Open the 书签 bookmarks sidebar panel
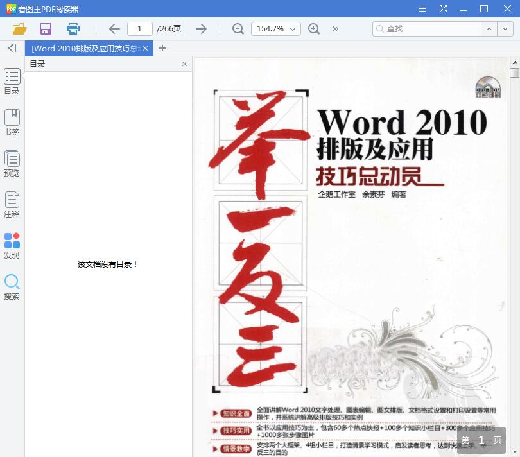 (12, 123)
